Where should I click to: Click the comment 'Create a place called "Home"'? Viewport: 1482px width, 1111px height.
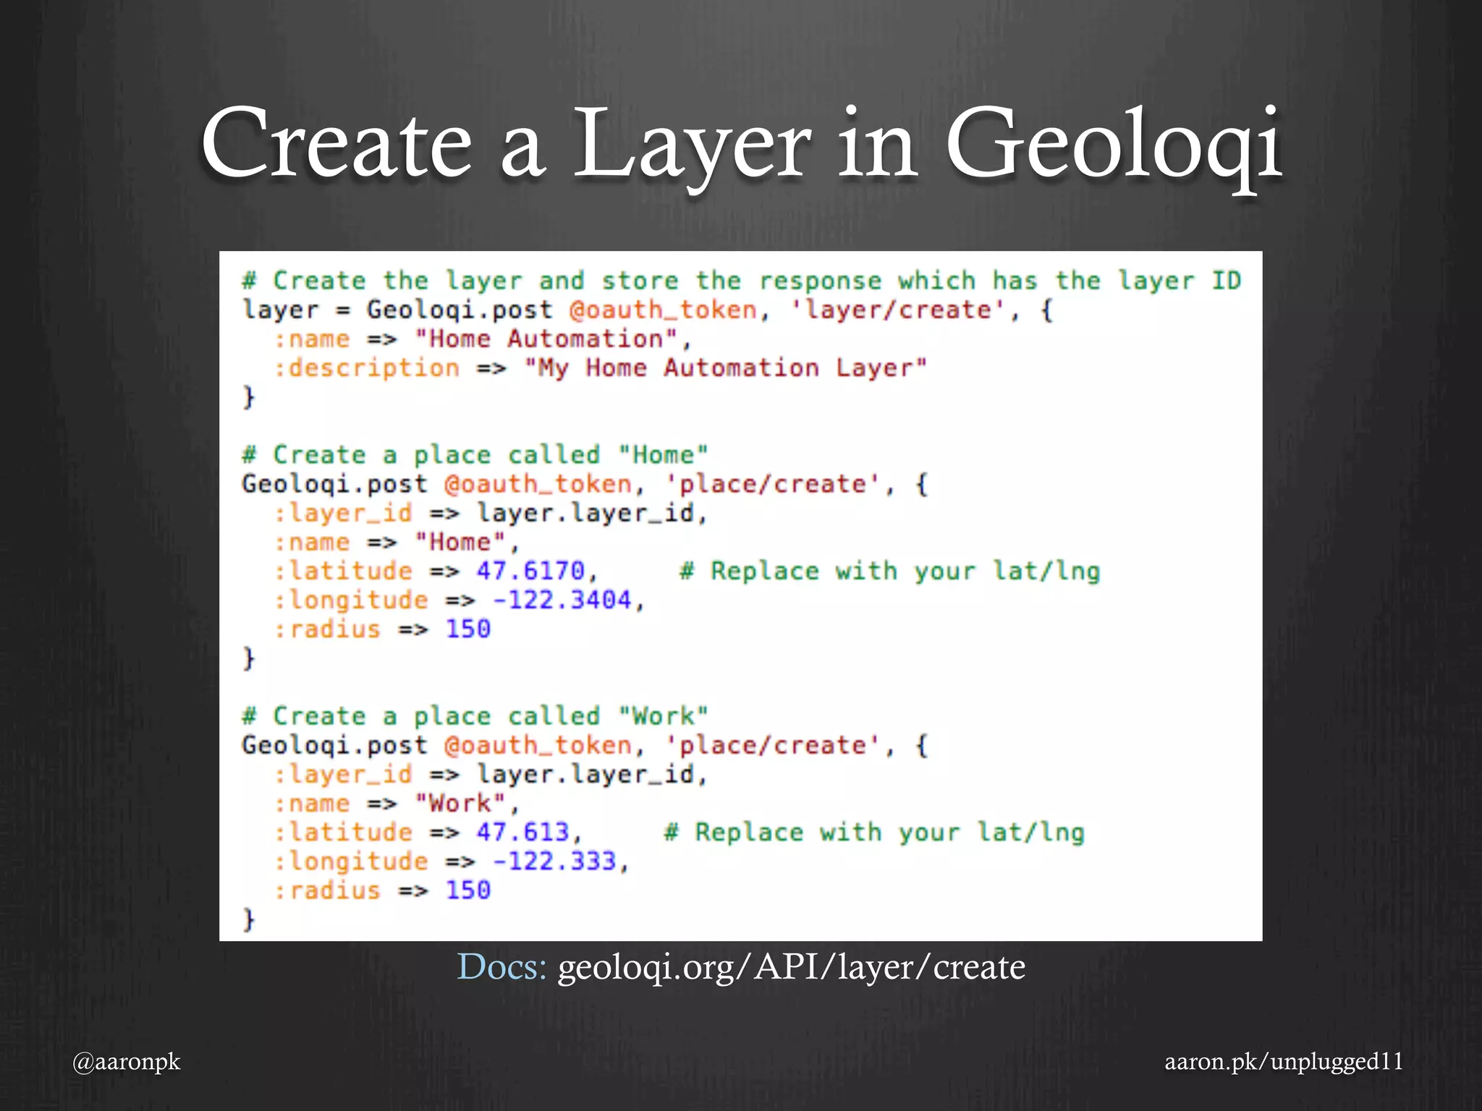(x=475, y=455)
